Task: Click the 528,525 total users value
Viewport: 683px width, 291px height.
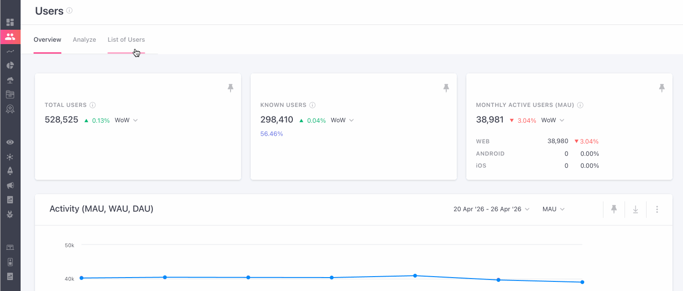Action: [61, 120]
